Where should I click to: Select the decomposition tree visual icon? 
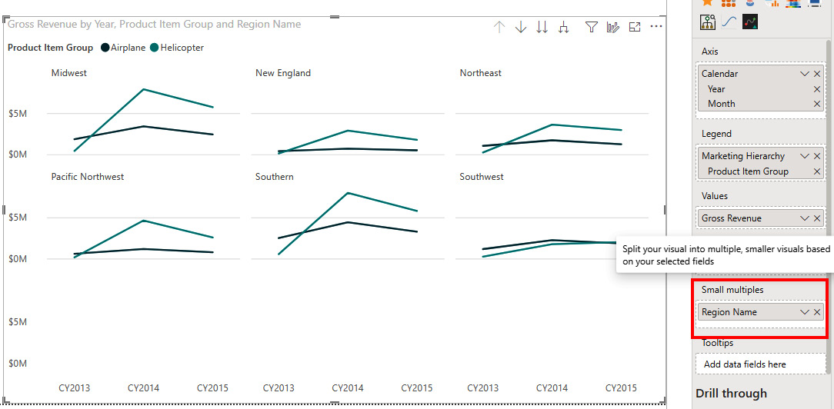(x=709, y=22)
